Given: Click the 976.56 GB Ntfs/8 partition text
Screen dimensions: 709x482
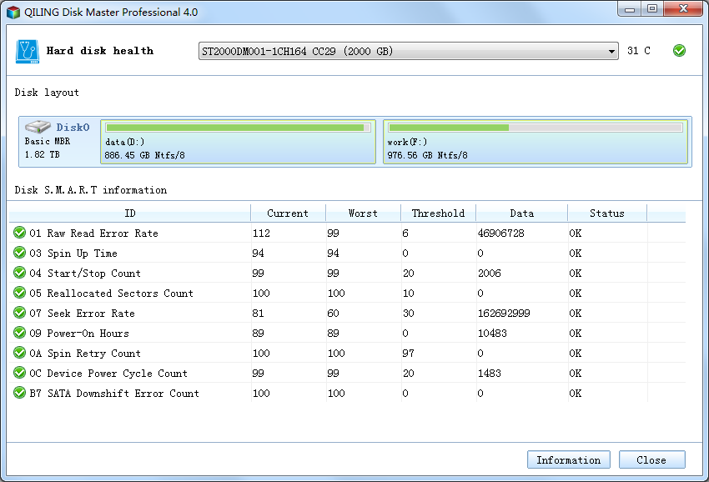Looking at the screenshot, I should (x=427, y=155).
